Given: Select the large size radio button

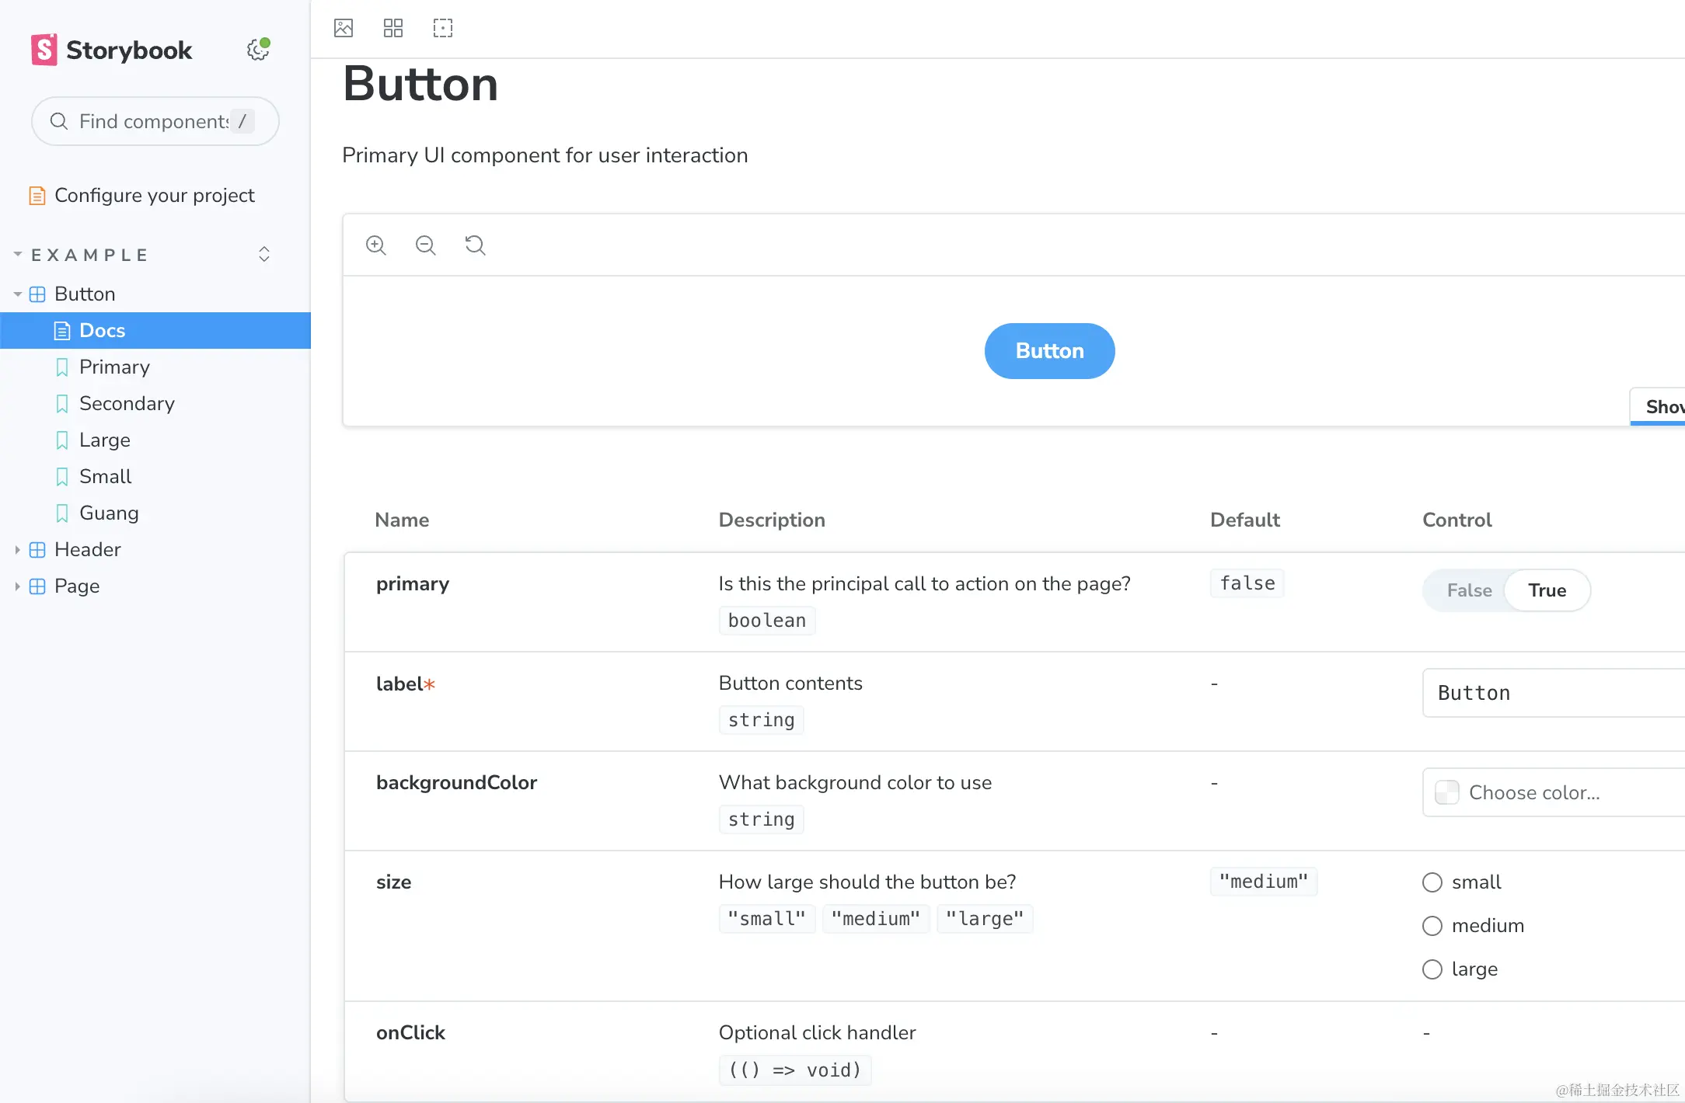Looking at the screenshot, I should tap(1432, 969).
